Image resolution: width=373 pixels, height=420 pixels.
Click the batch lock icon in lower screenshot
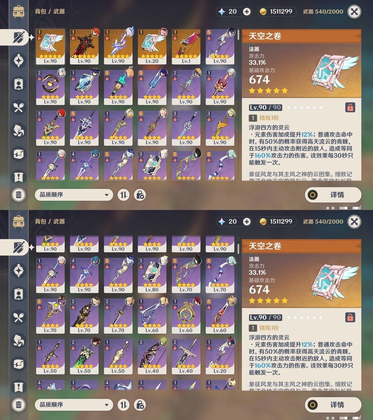coord(140,405)
